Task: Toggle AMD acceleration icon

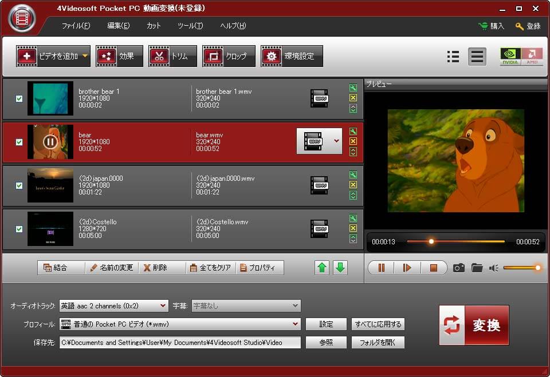Action: (532, 57)
